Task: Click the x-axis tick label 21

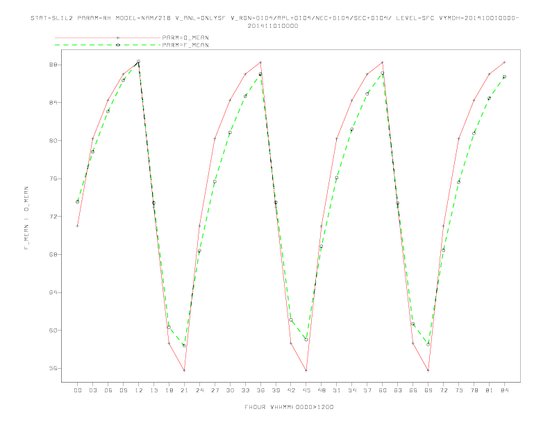Action: click(184, 390)
